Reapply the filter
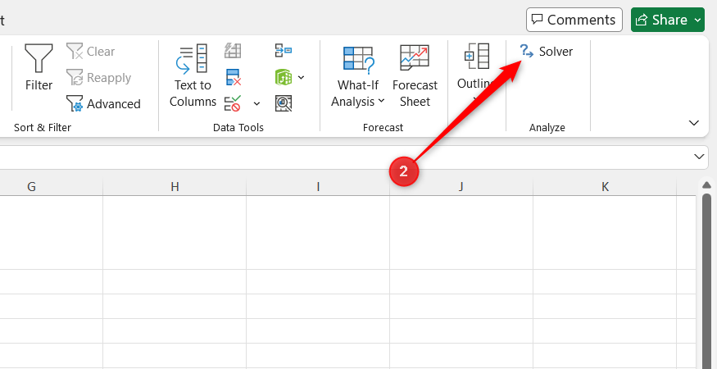This screenshot has height=369, width=717. click(x=99, y=77)
